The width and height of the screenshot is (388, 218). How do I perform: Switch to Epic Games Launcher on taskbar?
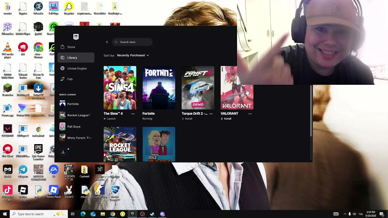click(132, 214)
